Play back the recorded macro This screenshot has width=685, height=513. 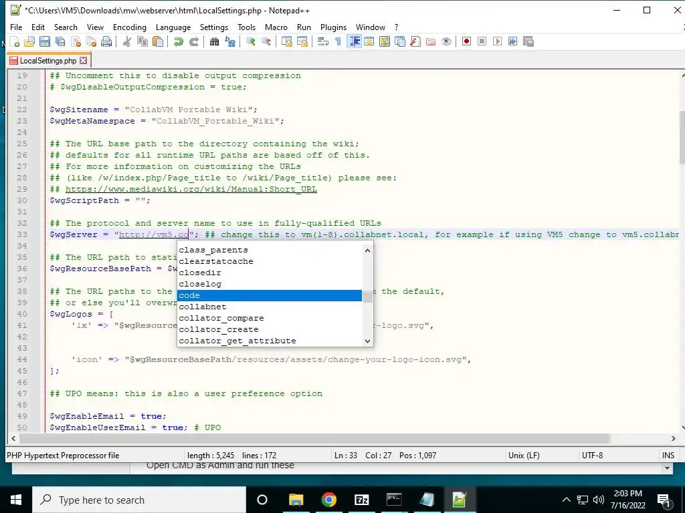click(x=497, y=41)
